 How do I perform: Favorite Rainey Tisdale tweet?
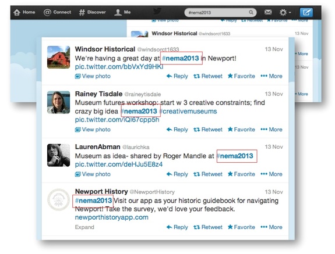pos(241,130)
